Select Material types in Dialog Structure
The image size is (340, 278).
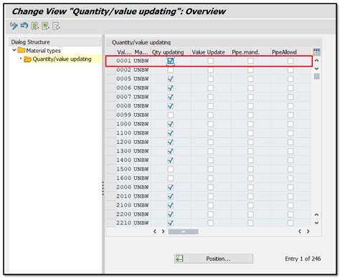(43, 51)
